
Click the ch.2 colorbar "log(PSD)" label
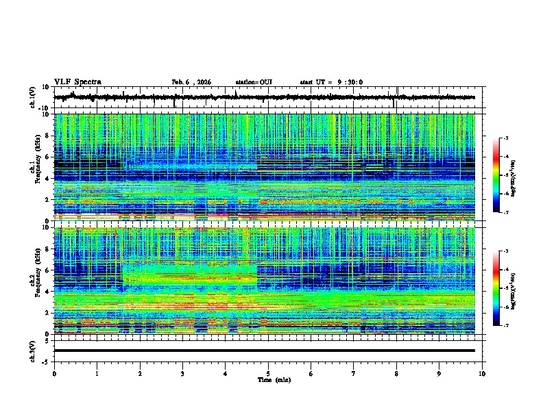(x=514, y=291)
